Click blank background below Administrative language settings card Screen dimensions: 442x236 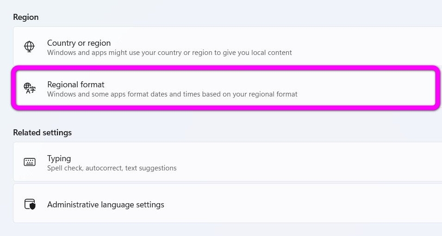coord(222,230)
